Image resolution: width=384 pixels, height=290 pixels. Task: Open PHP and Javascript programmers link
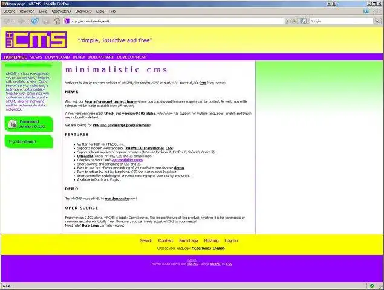pyautogui.click(x=121, y=125)
